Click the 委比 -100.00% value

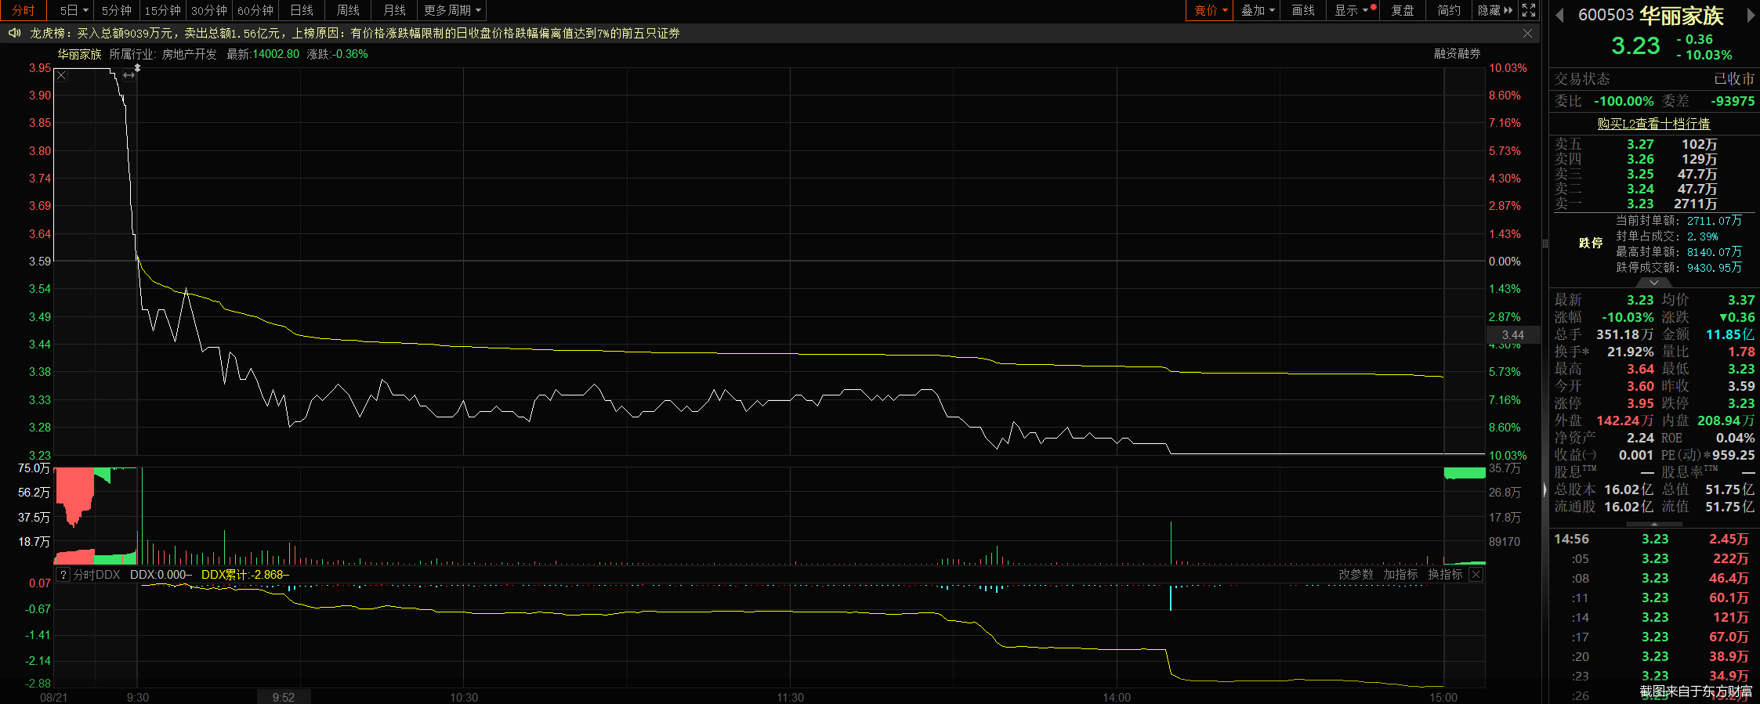(1624, 101)
